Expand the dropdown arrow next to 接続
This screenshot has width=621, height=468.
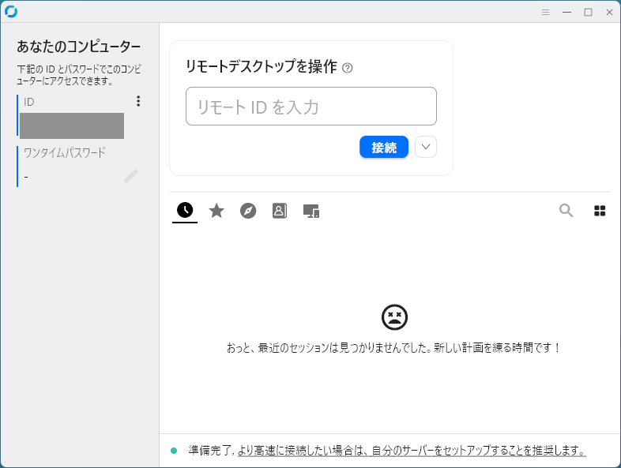click(x=426, y=148)
